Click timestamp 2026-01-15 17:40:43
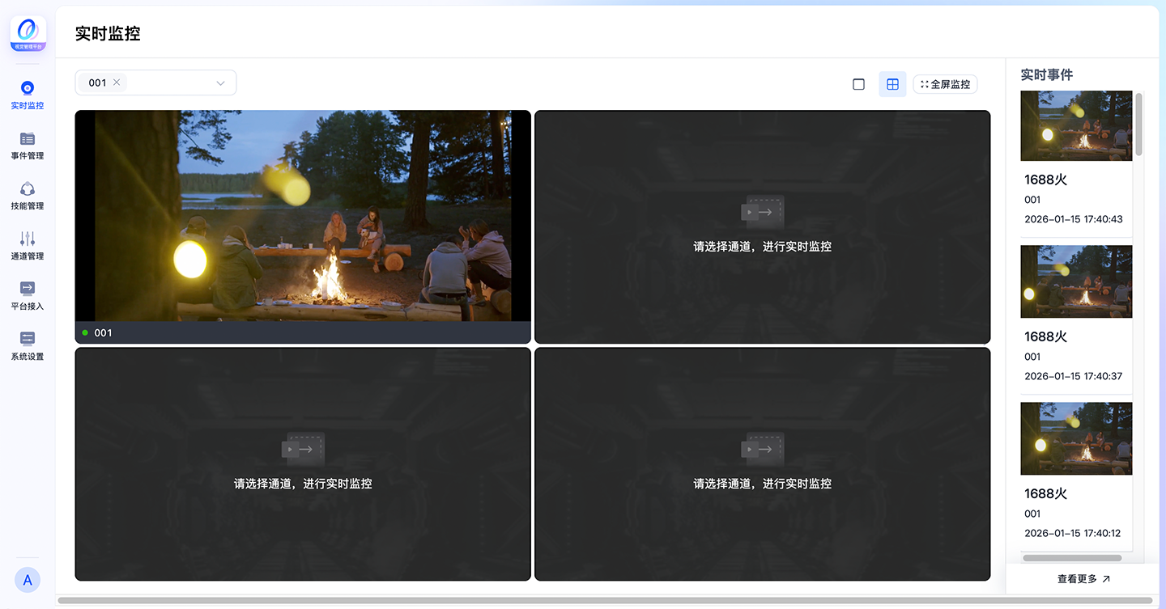 [1074, 219]
